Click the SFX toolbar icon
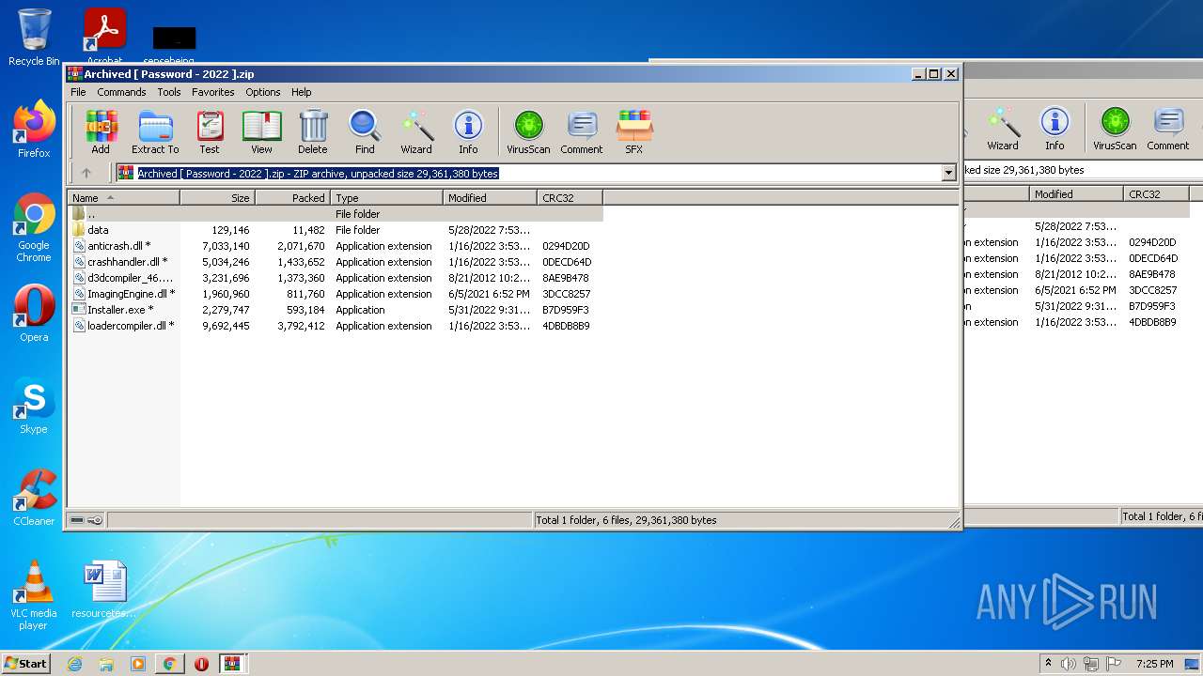The height and width of the screenshot is (676, 1203). (634, 131)
